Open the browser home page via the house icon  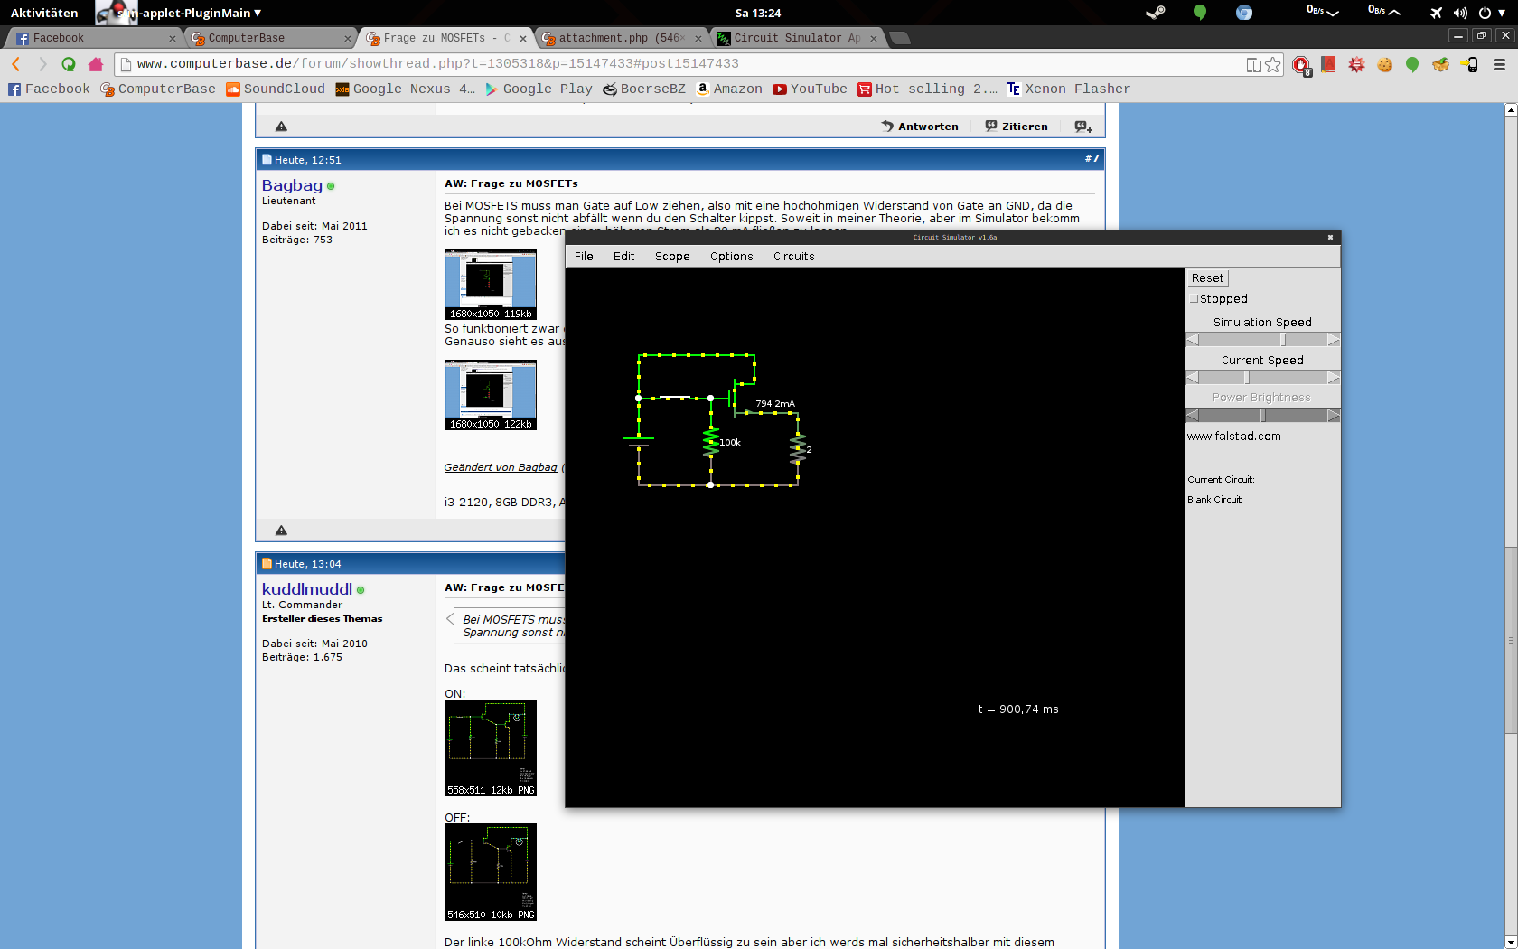click(x=96, y=64)
